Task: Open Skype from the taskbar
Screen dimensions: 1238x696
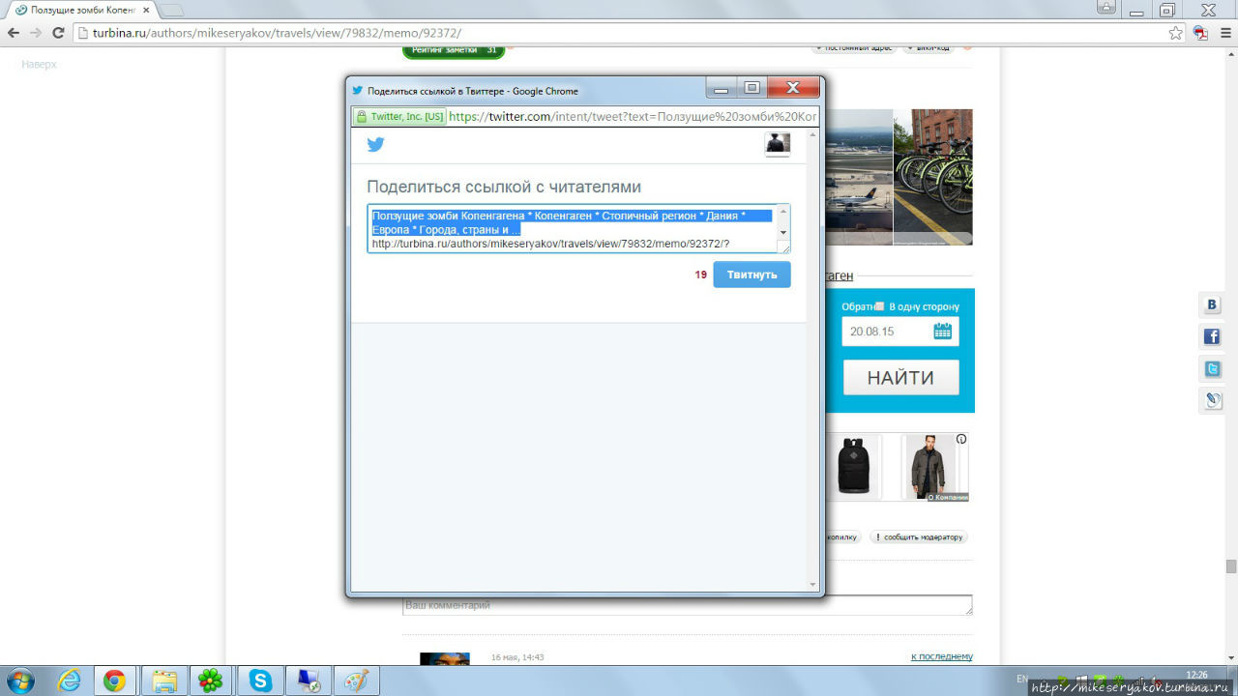Action: 260,681
